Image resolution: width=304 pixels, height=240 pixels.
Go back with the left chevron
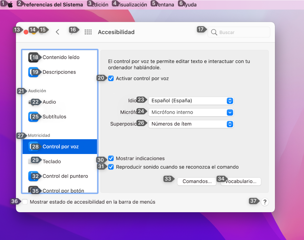[57, 32]
